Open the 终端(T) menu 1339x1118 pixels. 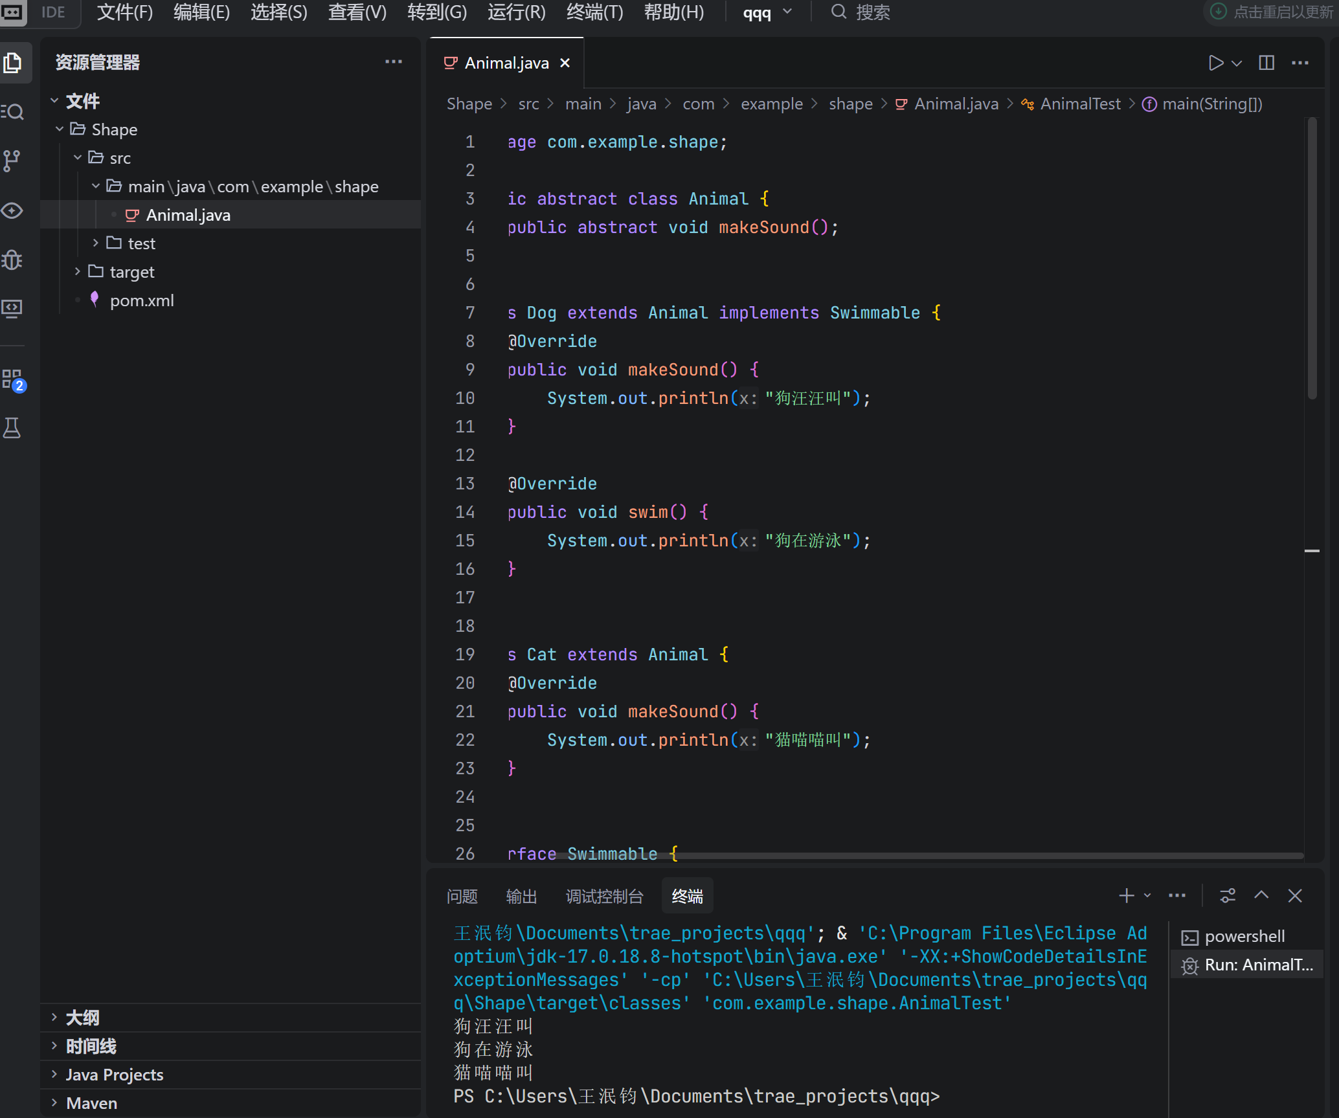point(594,12)
